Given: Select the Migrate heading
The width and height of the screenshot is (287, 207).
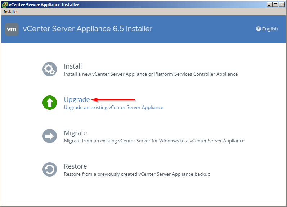Looking at the screenshot, I should tap(75, 133).
